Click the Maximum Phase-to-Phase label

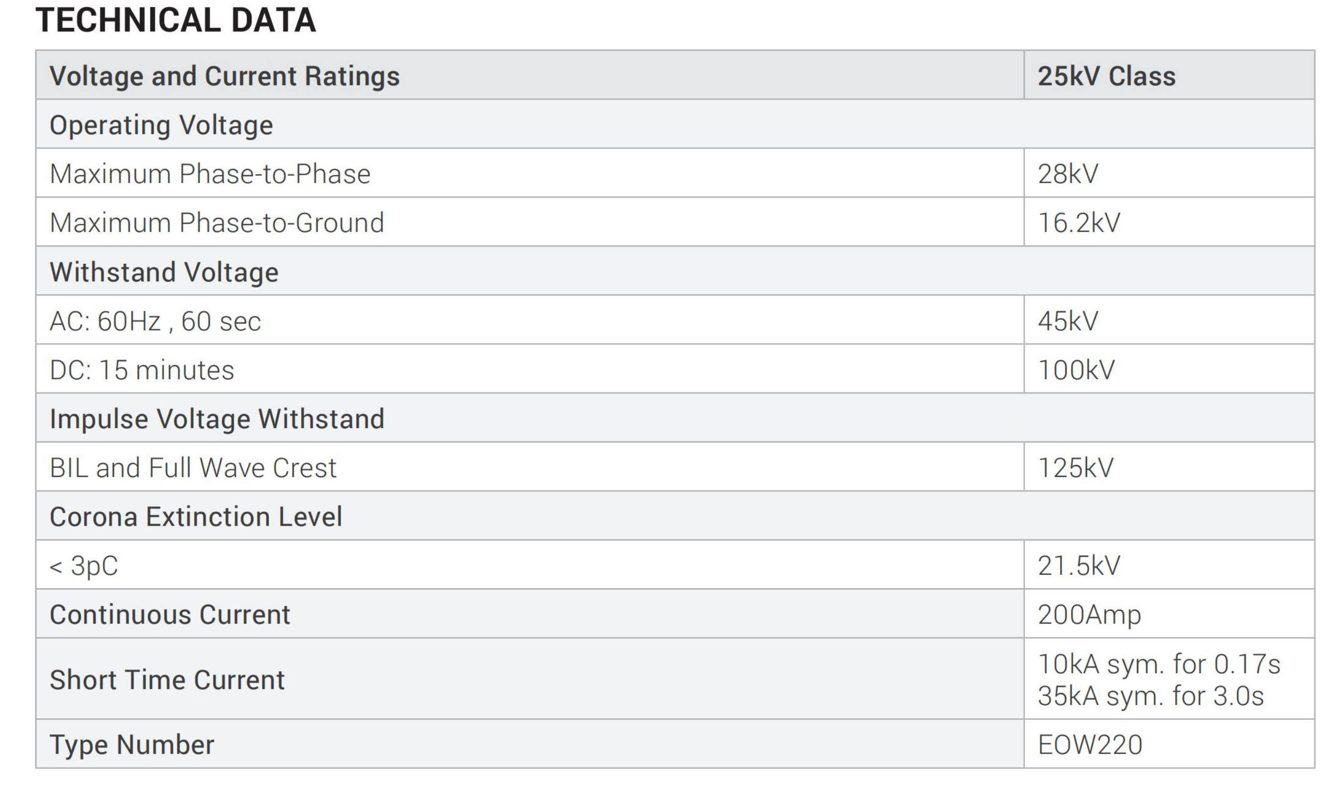coord(210,174)
